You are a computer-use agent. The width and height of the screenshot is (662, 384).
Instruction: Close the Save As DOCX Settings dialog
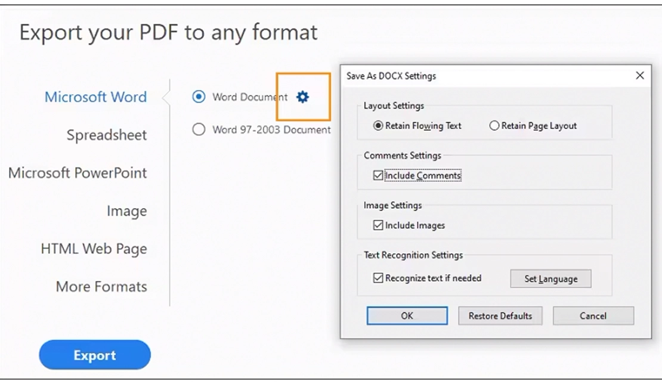[640, 76]
